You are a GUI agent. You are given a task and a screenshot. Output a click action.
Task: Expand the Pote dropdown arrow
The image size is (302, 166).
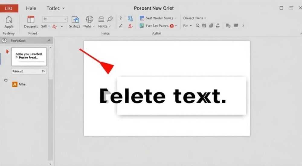click(x=94, y=26)
